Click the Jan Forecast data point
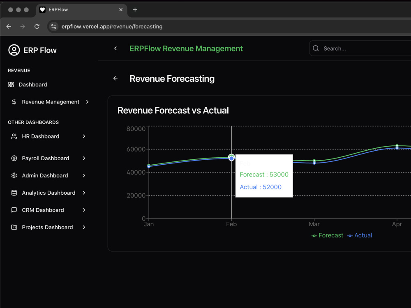The image size is (411, 308). point(149,165)
